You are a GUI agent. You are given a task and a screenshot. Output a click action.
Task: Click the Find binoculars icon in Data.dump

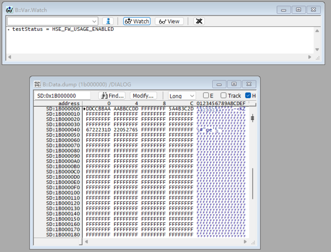(x=104, y=95)
